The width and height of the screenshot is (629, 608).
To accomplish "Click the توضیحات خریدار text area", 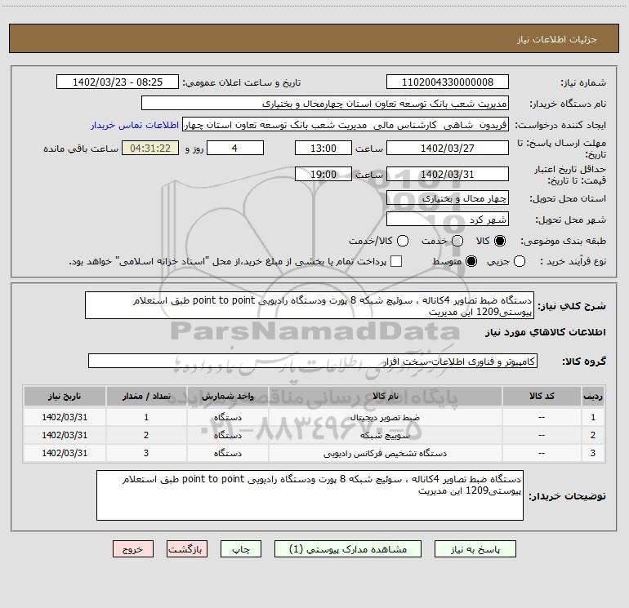I will click(x=310, y=495).
